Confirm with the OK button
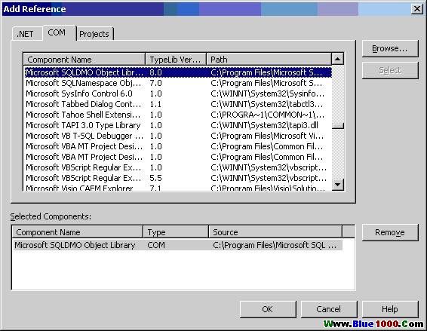Viewport: 427px width, 331px height. coord(268,309)
